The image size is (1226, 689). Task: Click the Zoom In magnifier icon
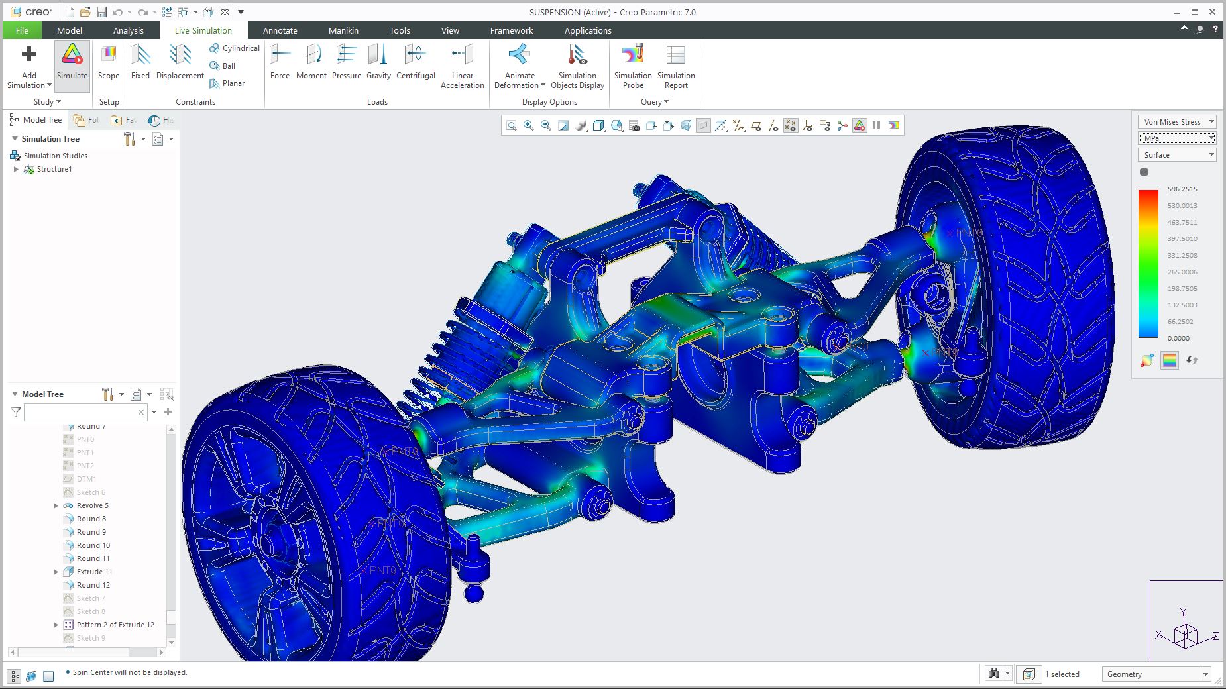[529, 125]
